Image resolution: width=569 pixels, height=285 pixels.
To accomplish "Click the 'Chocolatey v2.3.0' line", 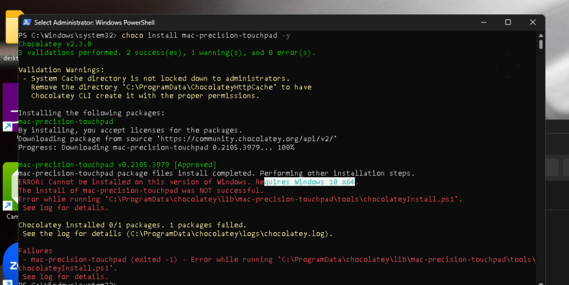I will click(x=55, y=44).
